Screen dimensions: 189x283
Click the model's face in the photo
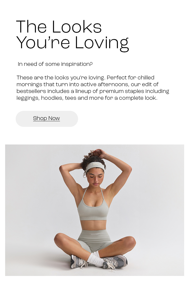[95, 178]
